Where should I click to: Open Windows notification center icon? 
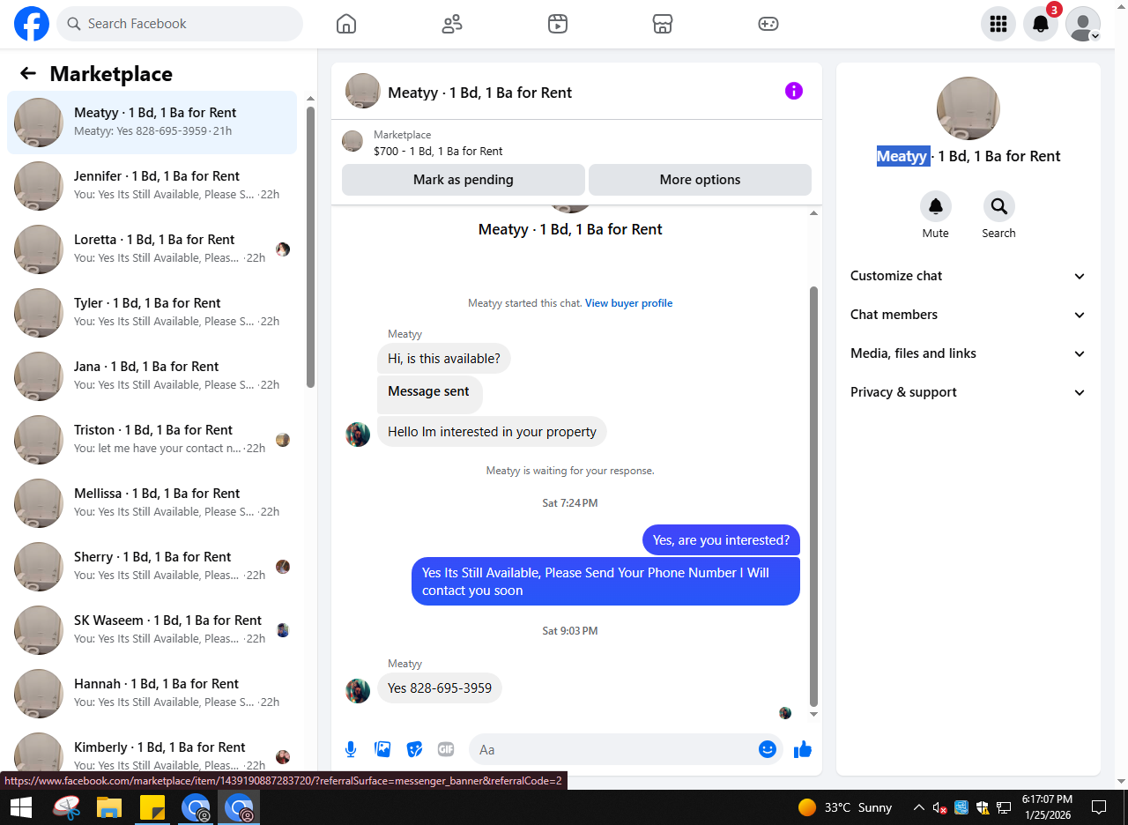click(1099, 807)
